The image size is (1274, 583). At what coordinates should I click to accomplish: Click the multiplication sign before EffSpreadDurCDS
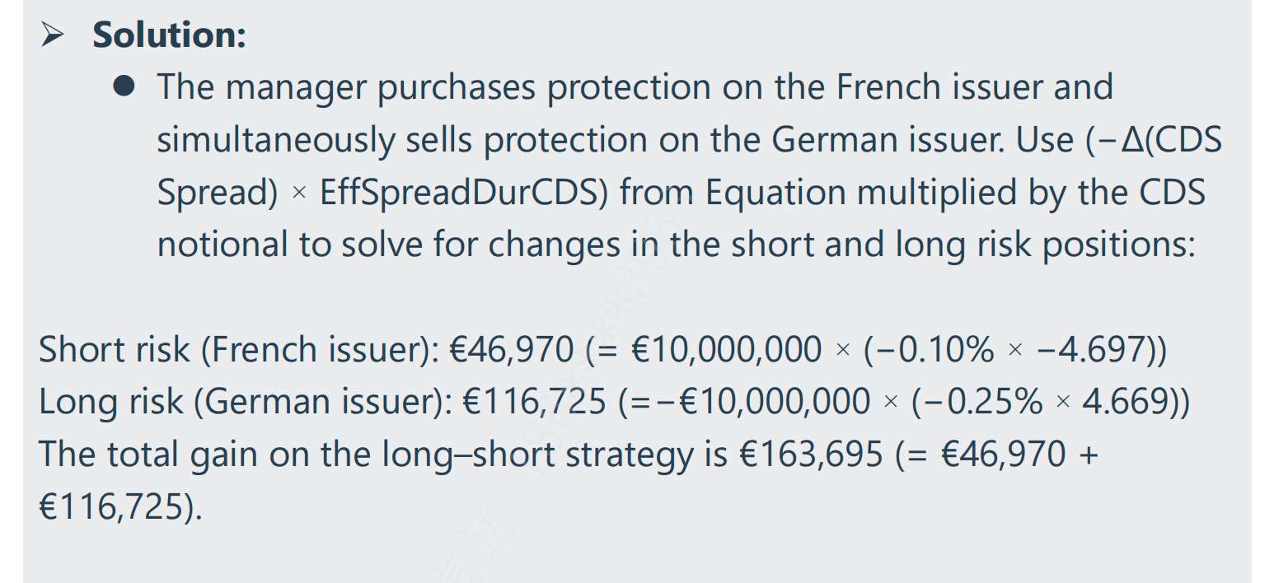point(299,194)
